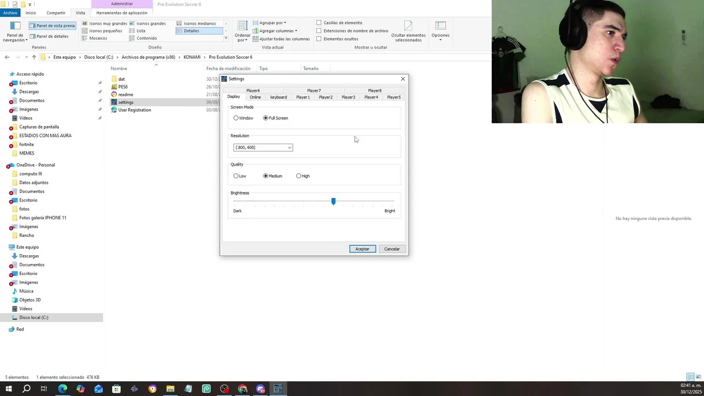Open the Player5 tab

(394, 97)
